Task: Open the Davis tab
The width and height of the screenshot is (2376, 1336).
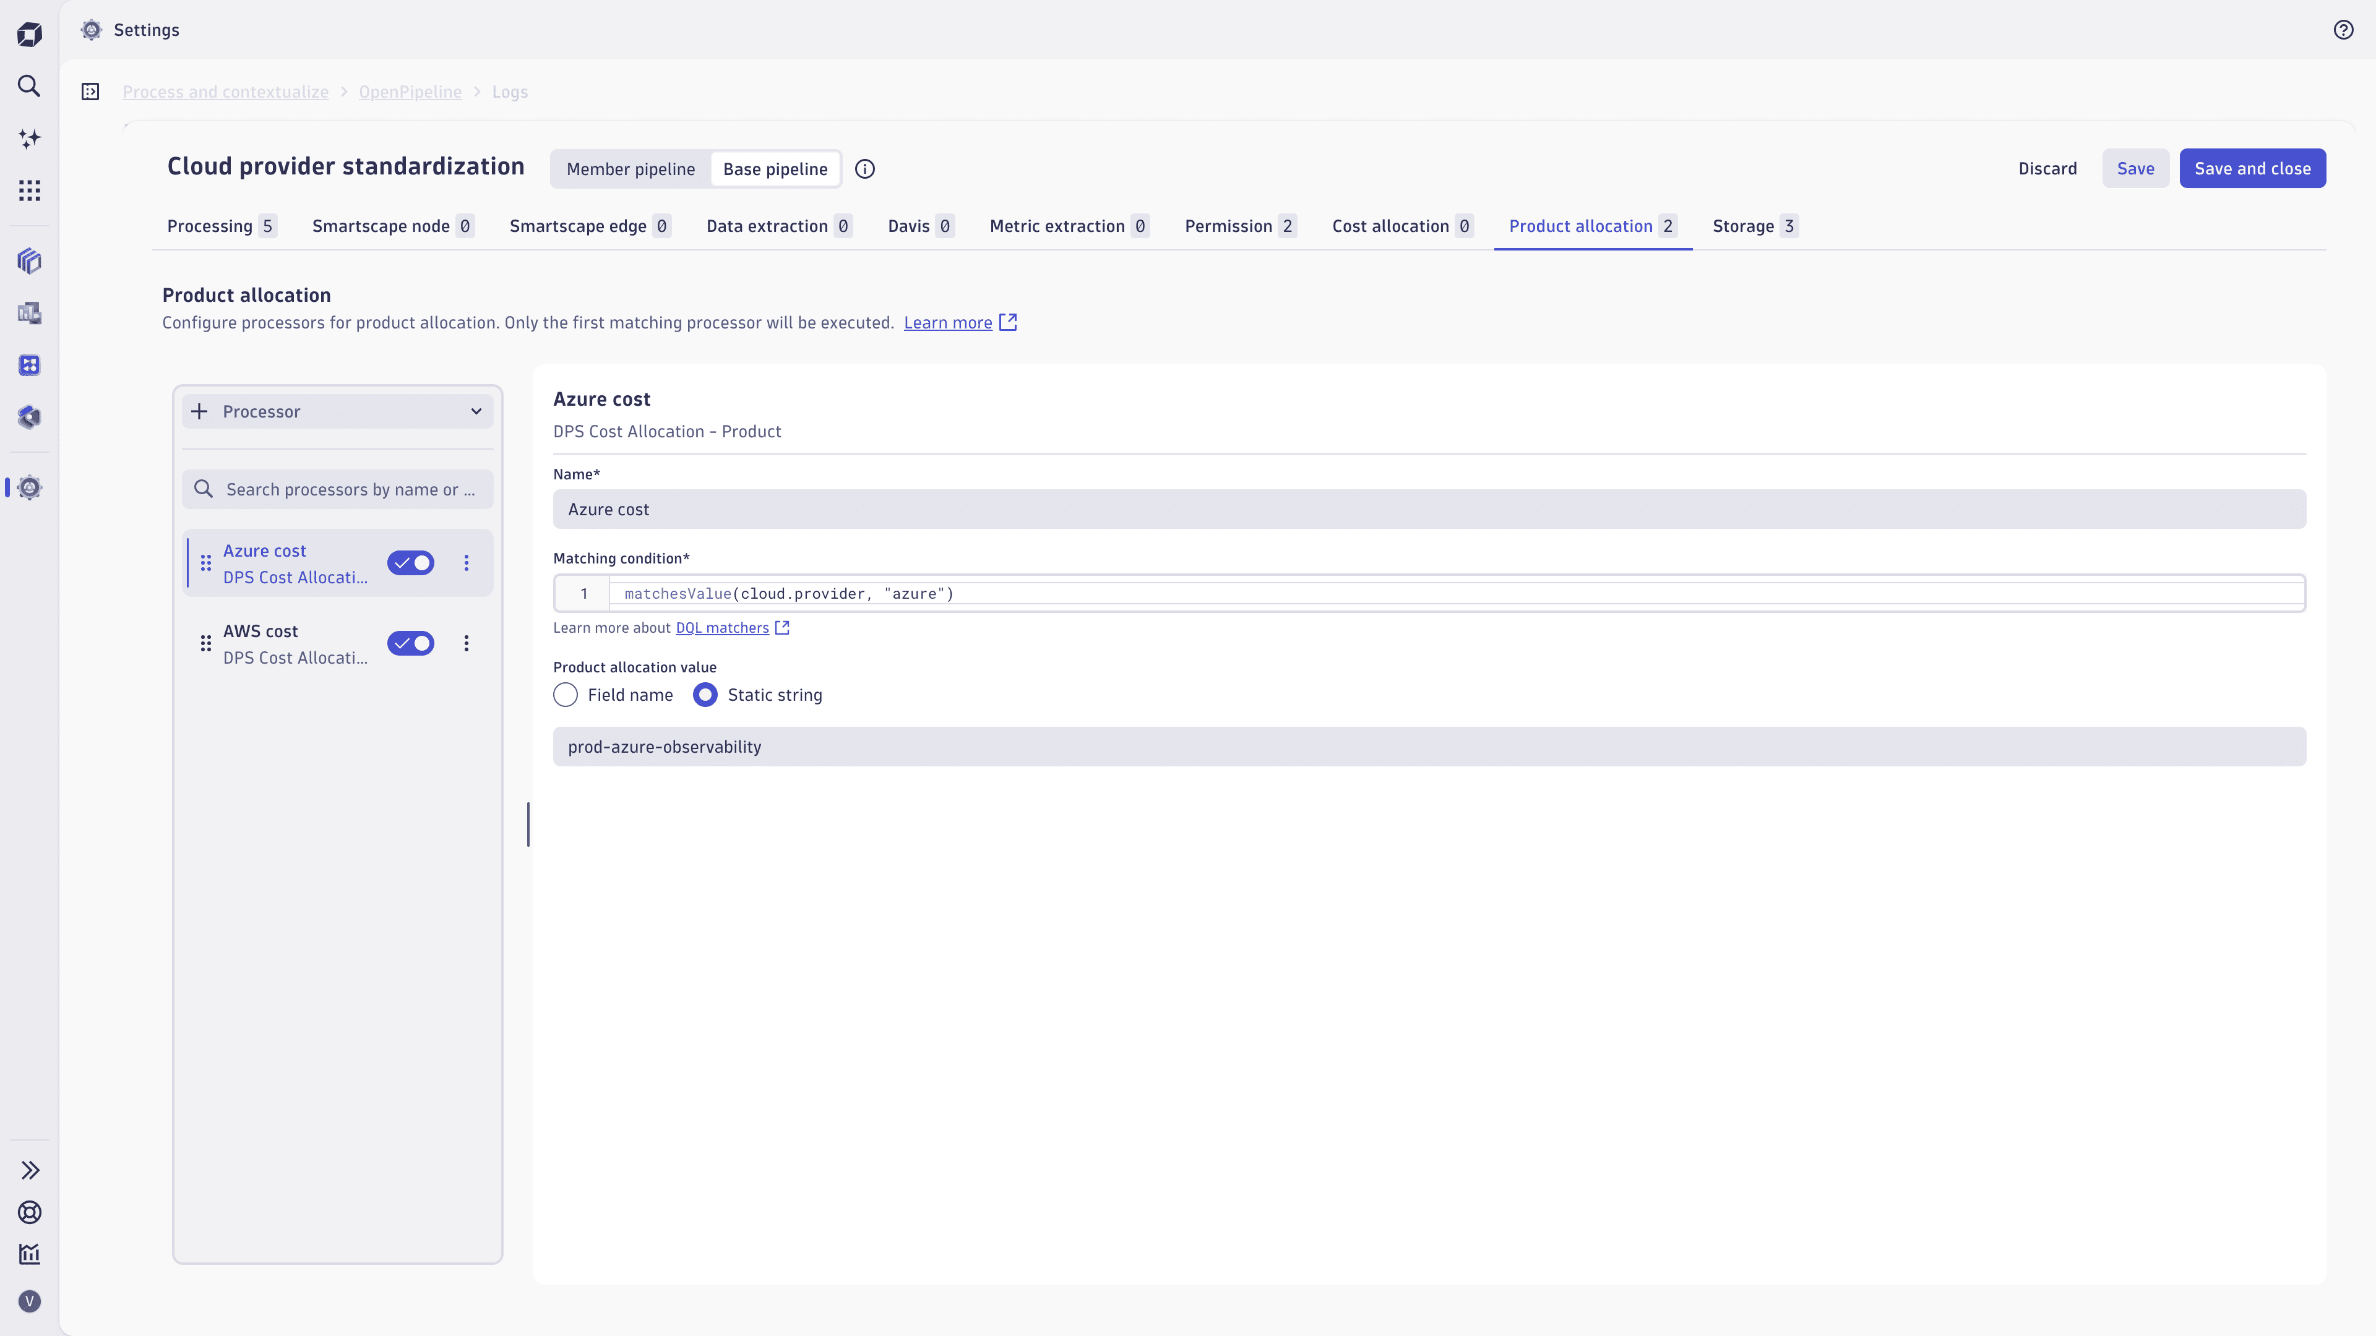Action: (x=921, y=226)
